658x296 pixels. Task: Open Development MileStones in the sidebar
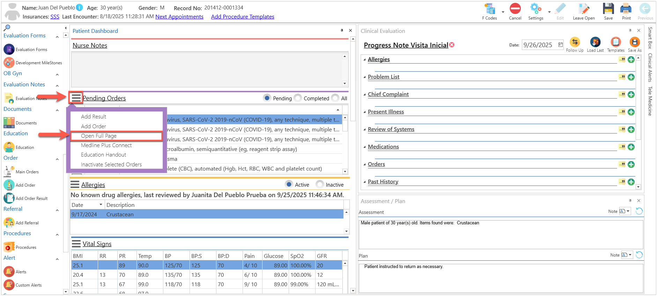(x=9, y=63)
